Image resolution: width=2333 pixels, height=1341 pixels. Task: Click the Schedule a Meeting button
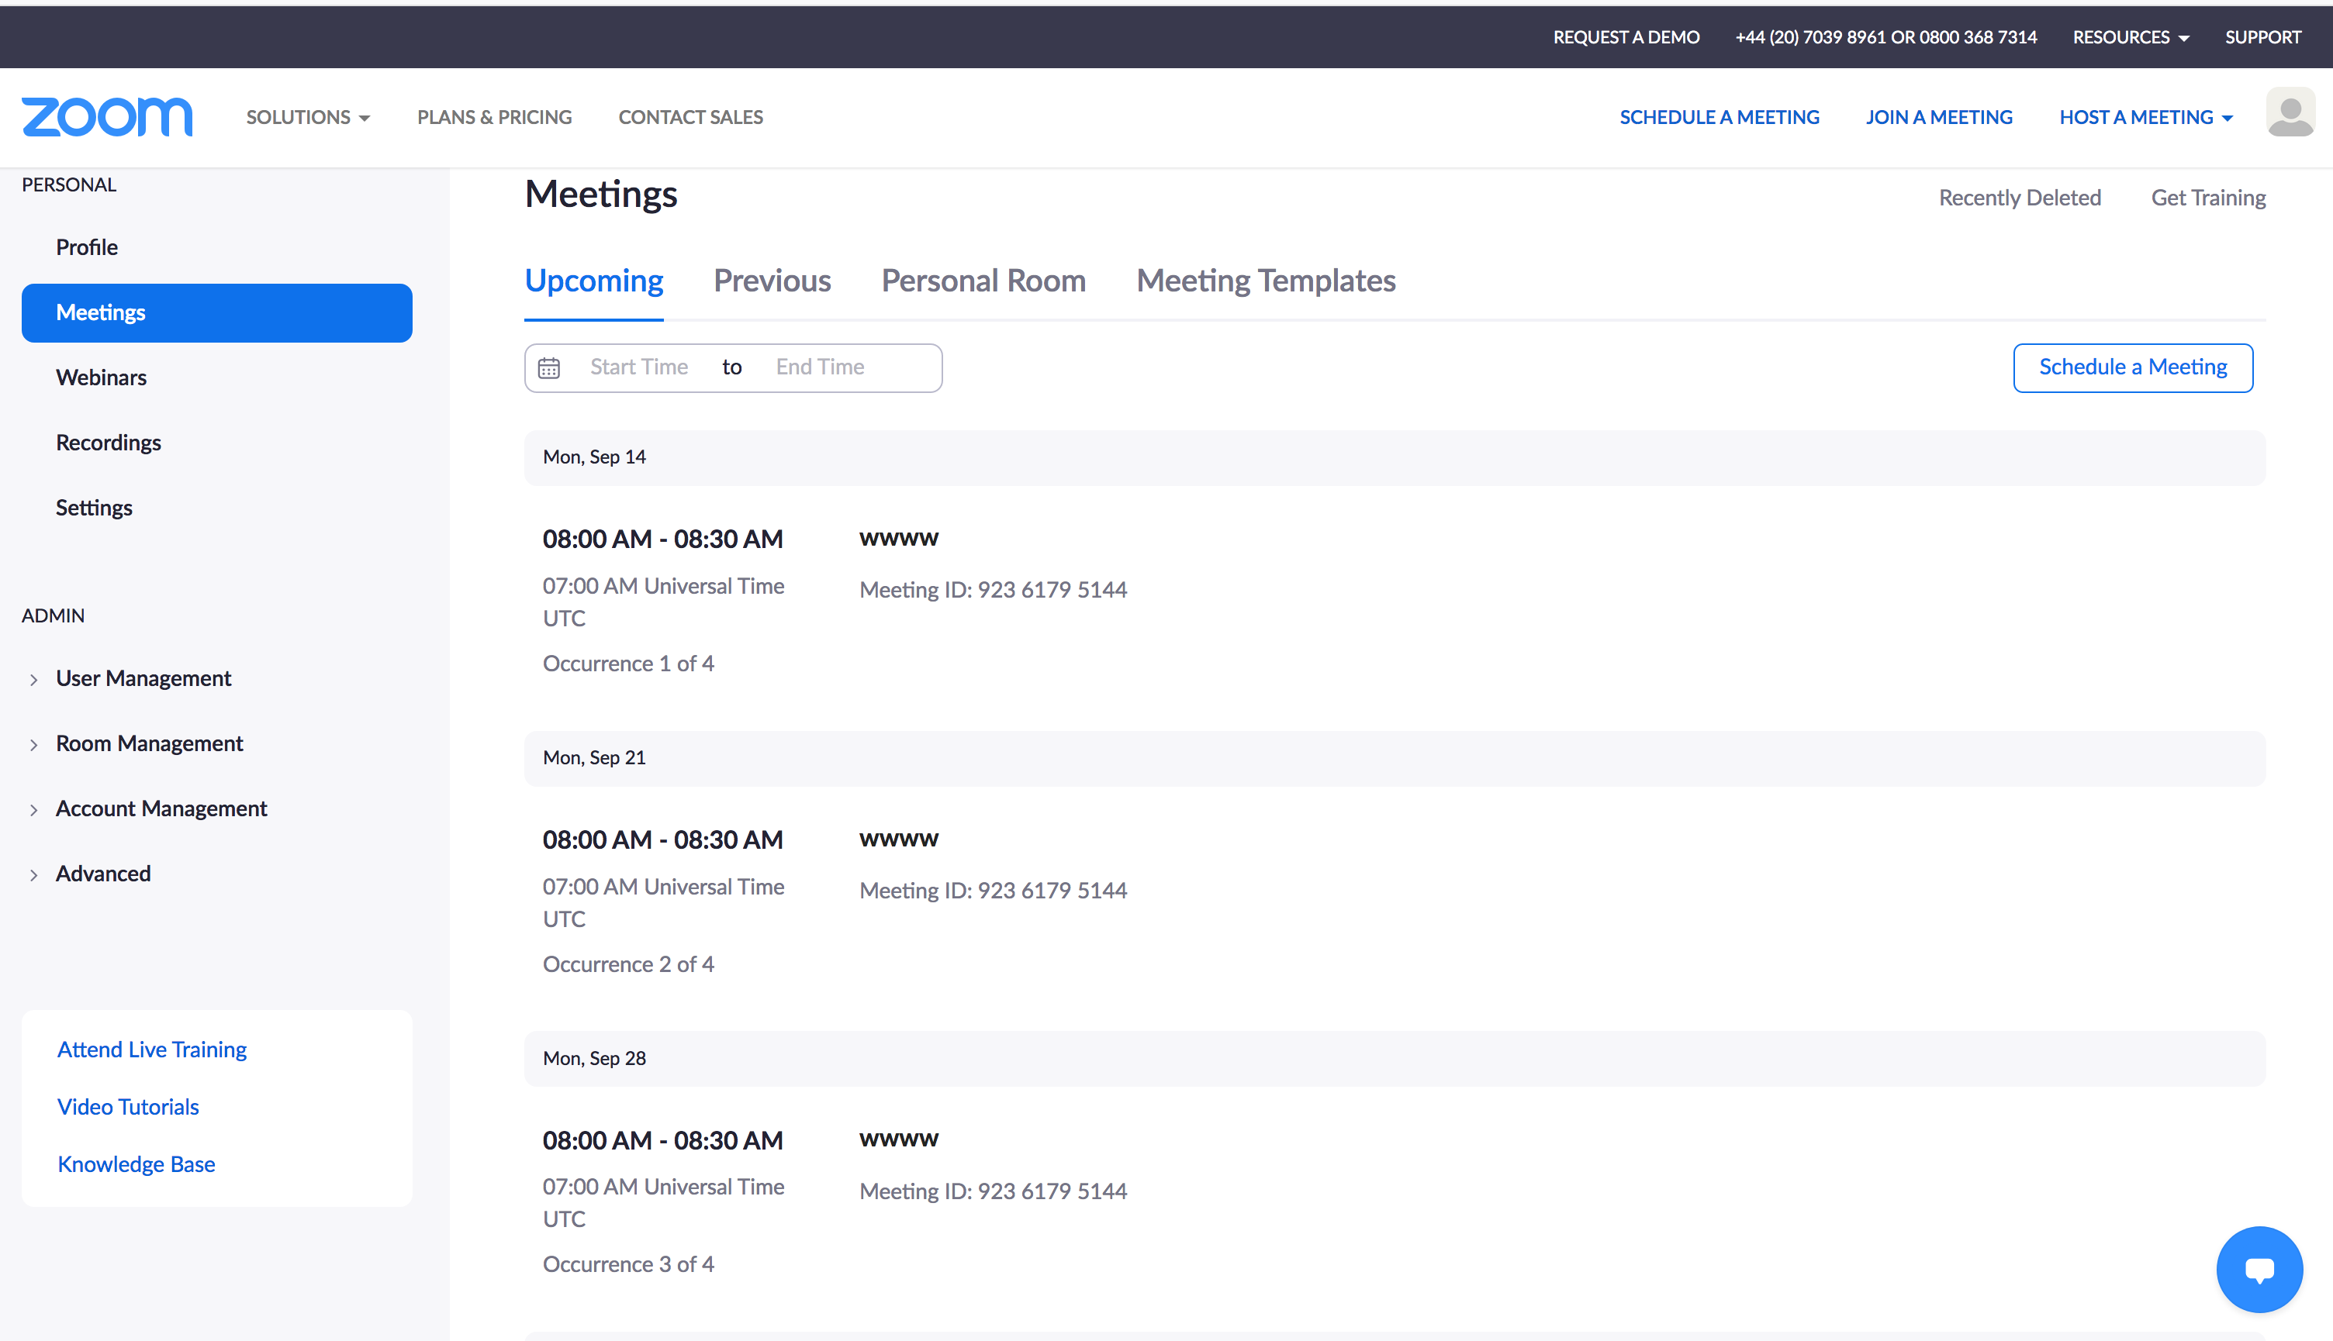pyautogui.click(x=2132, y=367)
